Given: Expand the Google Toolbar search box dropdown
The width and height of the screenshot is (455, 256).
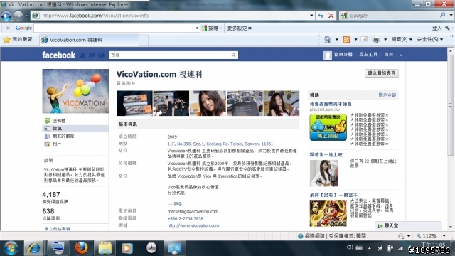Looking at the screenshot, I should (197, 28).
